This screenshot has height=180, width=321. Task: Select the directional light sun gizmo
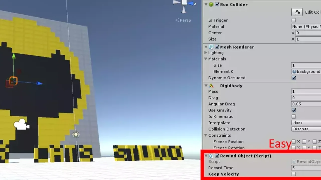point(76,134)
